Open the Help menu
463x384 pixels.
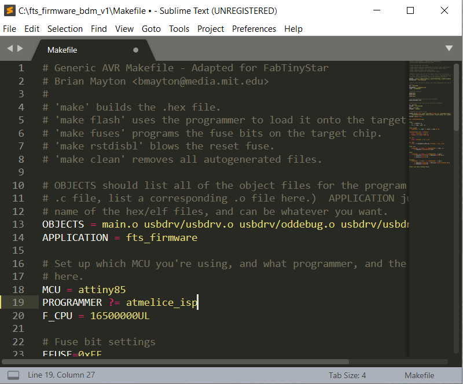pos(293,29)
